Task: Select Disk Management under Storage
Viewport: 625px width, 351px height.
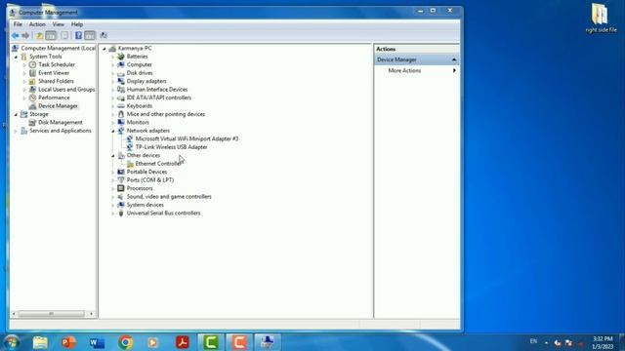Action: click(61, 122)
